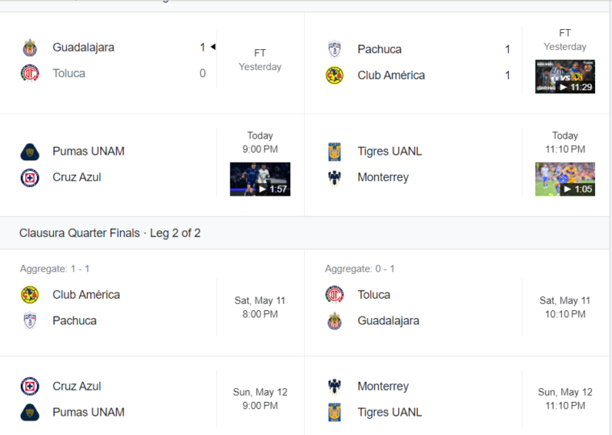Open the Toluca vs Guadalajara leg 2 fixture
The width and height of the screenshot is (612, 435).
coord(457,303)
